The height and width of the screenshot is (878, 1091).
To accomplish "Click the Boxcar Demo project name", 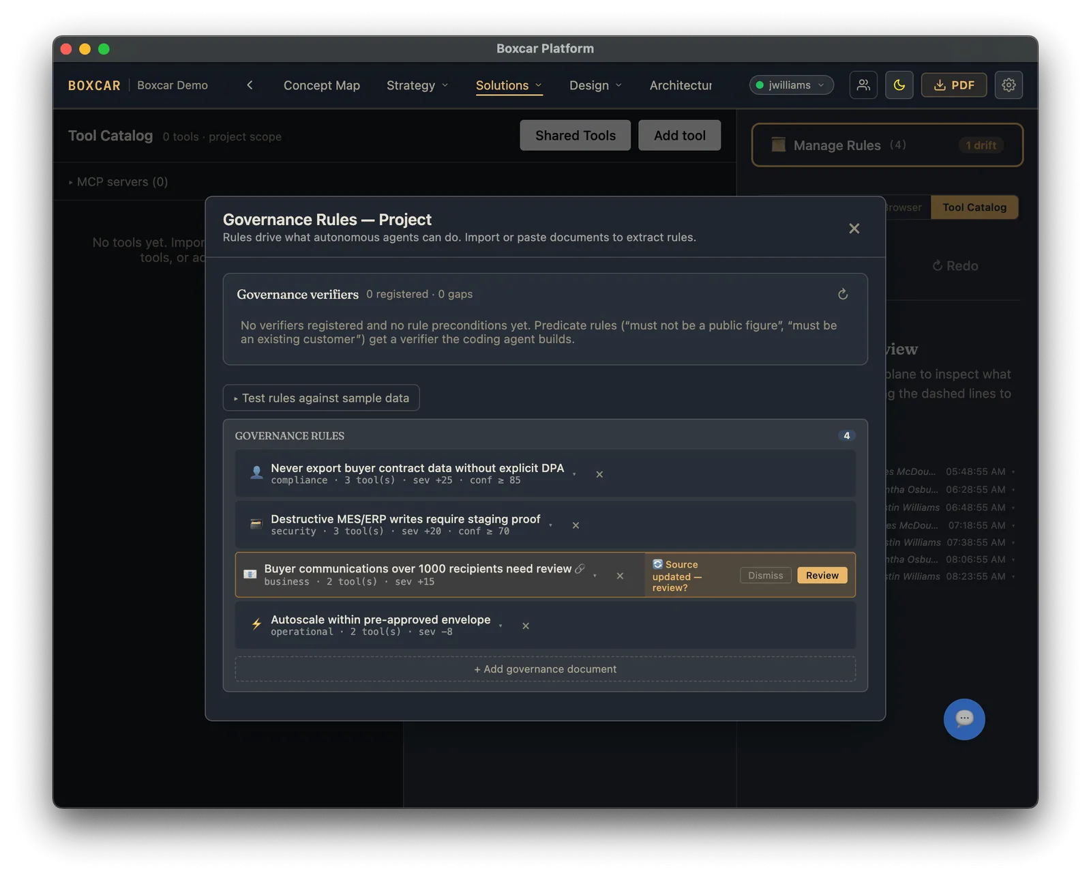I will 173,85.
